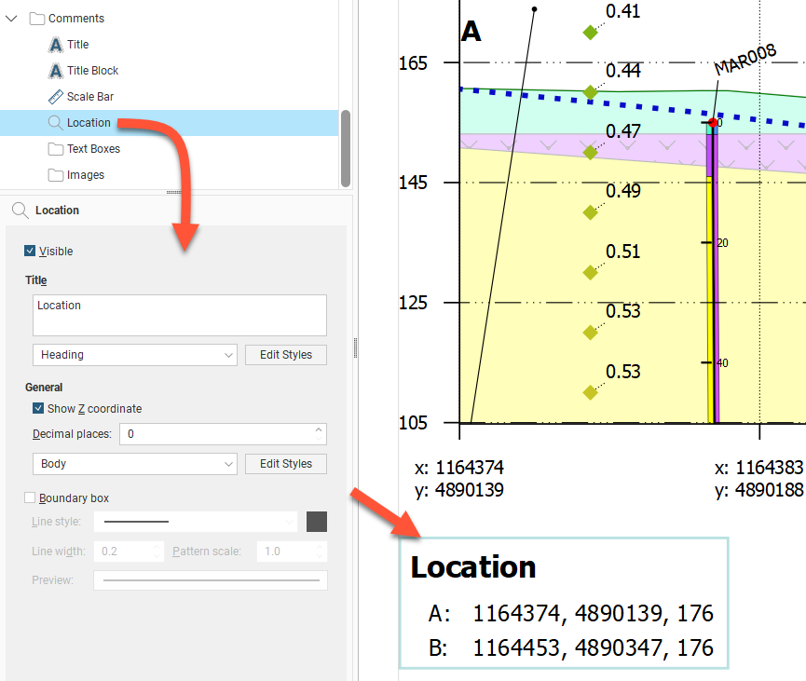Click the Title Block text icon

[56, 71]
